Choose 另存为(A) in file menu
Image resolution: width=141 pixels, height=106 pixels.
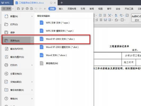point(18,41)
